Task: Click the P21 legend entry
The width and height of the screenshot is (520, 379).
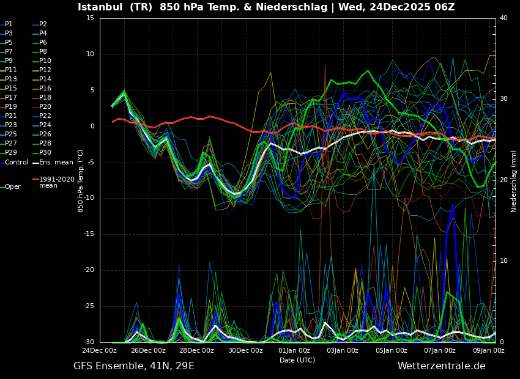Action: coord(9,116)
